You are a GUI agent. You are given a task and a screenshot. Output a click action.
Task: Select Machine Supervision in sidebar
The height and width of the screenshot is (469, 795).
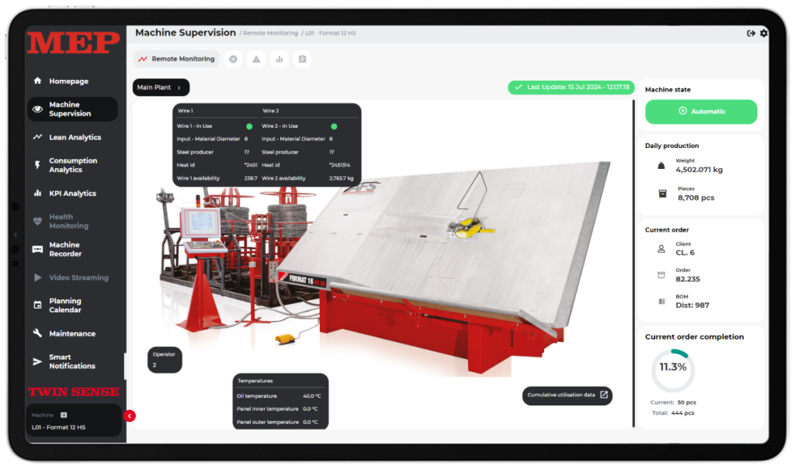pos(72,109)
